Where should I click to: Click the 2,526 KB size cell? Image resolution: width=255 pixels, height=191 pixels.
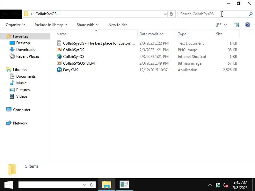point(230,70)
